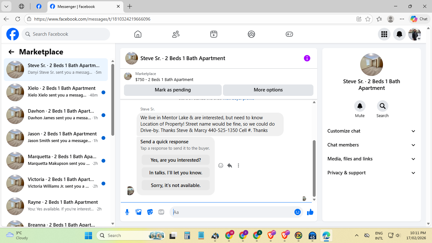Click Mark as pending button
This screenshot has width=432, height=243.
tap(173, 90)
